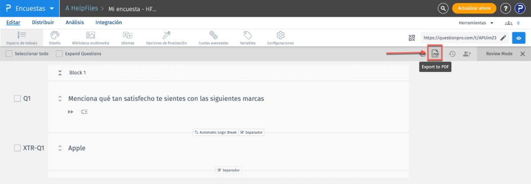Open the user profile P avatar
Screen dimensions: 531x184
point(520,8)
